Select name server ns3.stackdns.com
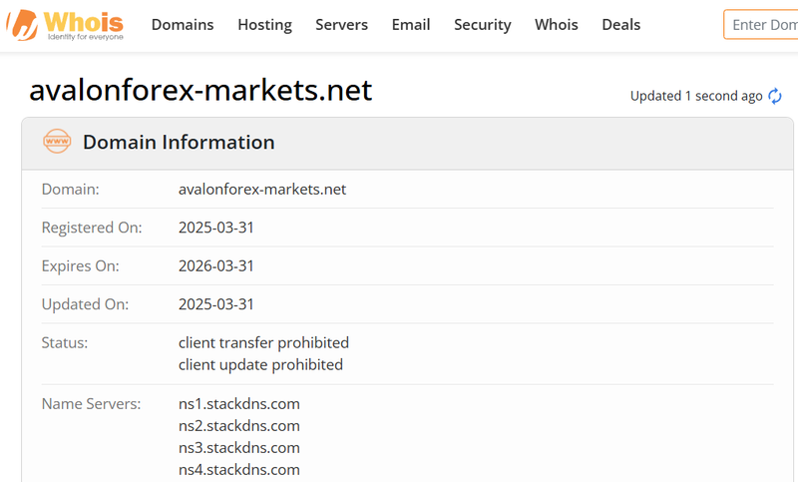Viewport: 798px width, 482px height. (239, 447)
